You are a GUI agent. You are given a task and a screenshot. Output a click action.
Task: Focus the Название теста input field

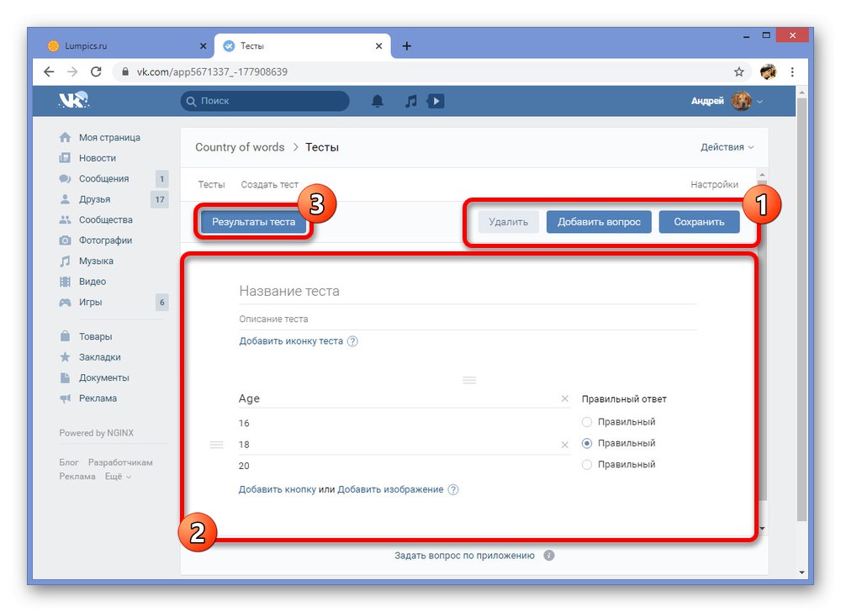(x=468, y=292)
